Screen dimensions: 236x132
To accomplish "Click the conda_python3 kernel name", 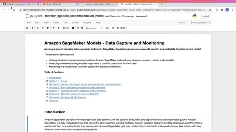I will 200,23.
